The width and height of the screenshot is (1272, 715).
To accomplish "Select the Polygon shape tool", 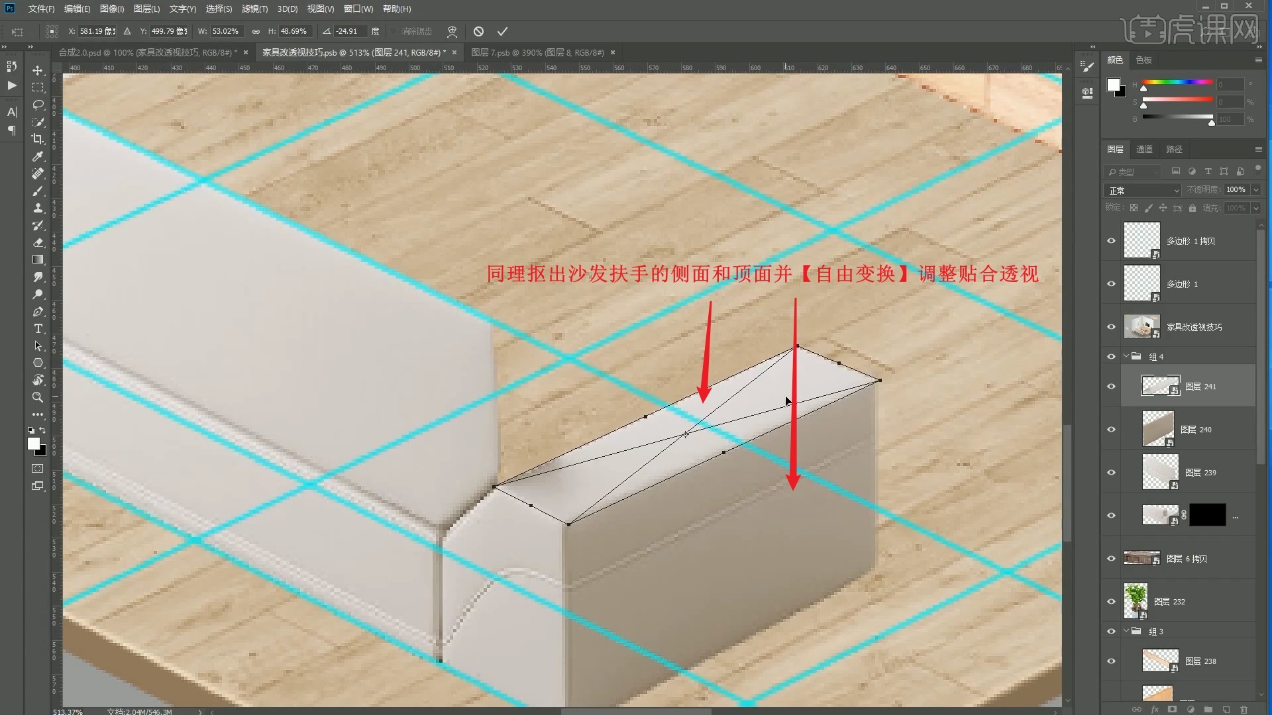I will coord(38,363).
